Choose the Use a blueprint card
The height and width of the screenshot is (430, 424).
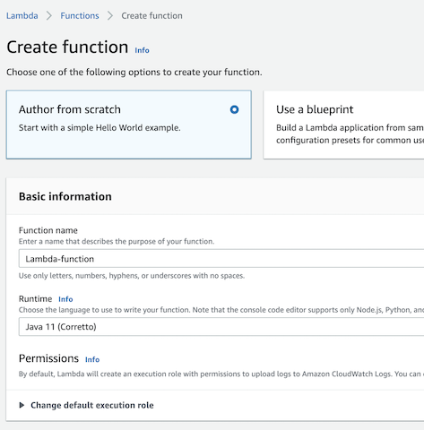[x=343, y=125]
